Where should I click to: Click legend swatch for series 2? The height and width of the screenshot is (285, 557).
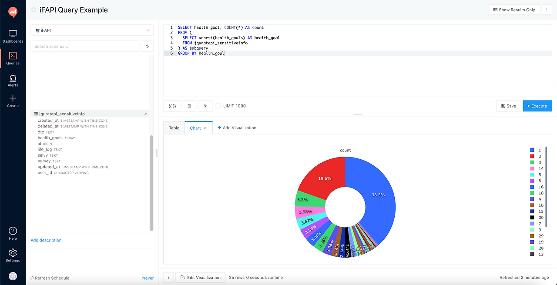pos(532,156)
